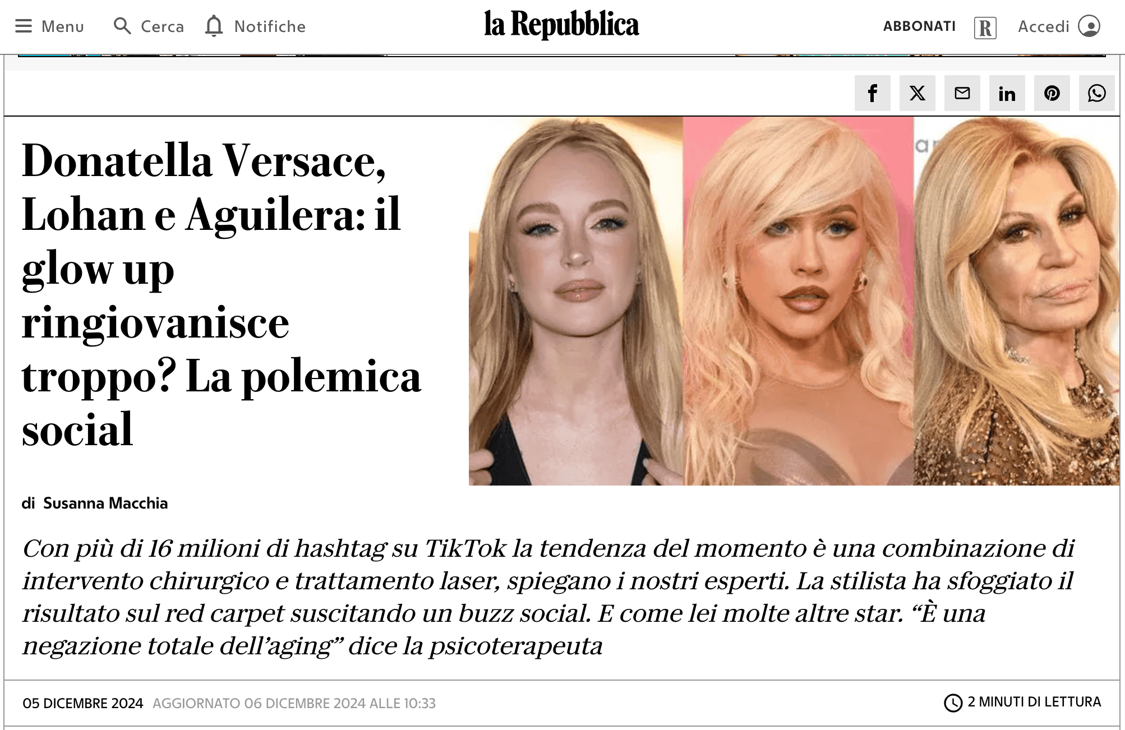Viewport: 1125px width, 730px height.
Task: Pin article on Pinterest
Action: (1052, 93)
